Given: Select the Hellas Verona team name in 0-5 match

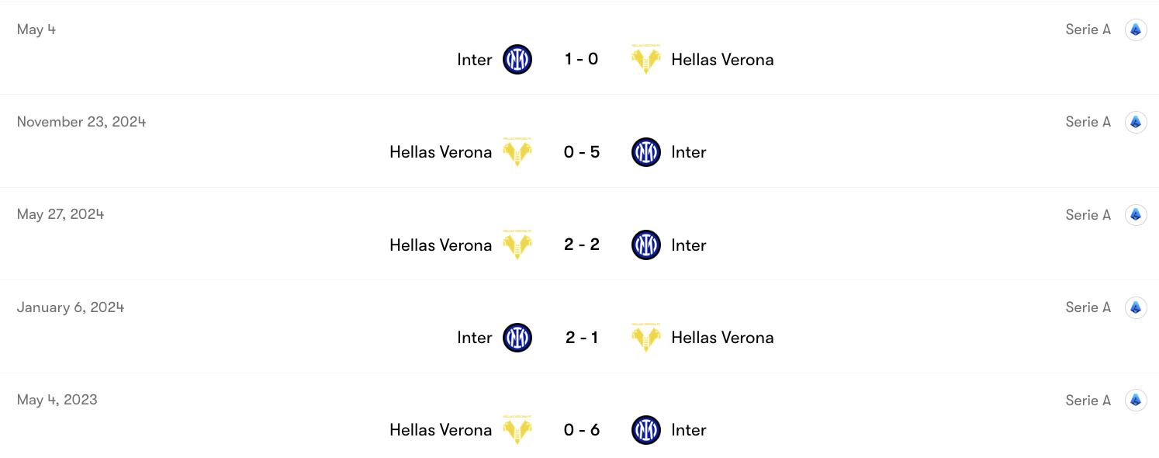Looking at the screenshot, I should point(441,152).
